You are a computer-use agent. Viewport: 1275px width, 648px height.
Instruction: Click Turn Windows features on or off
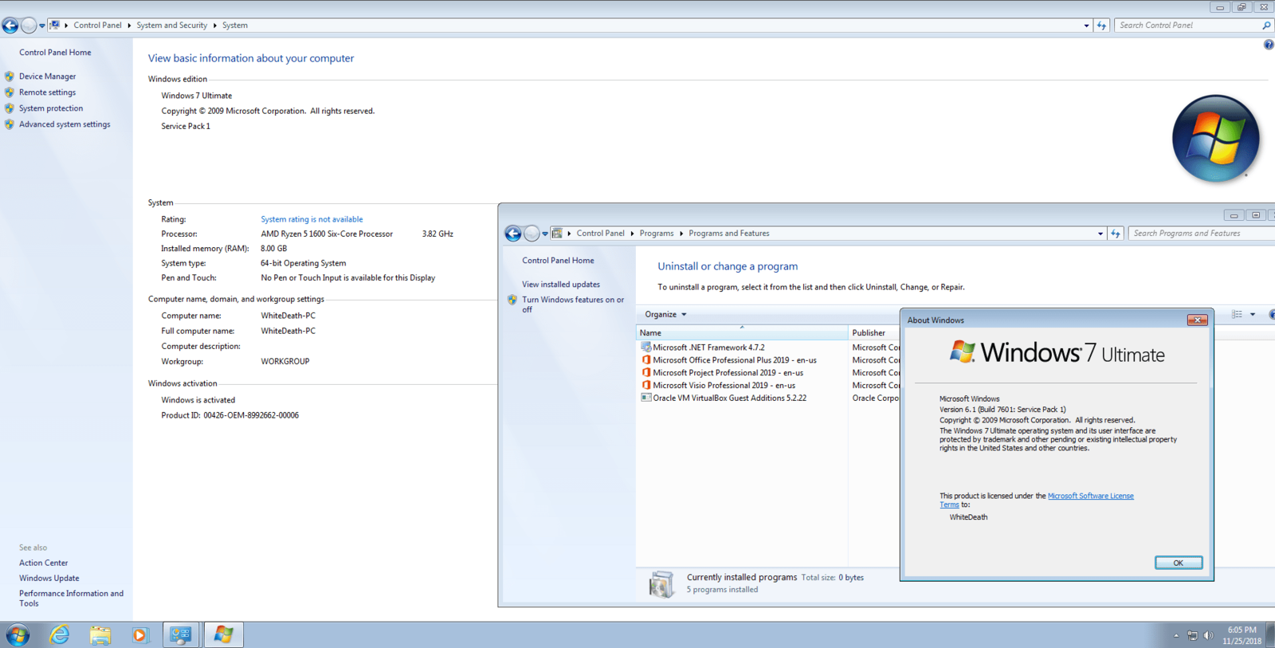coord(573,304)
